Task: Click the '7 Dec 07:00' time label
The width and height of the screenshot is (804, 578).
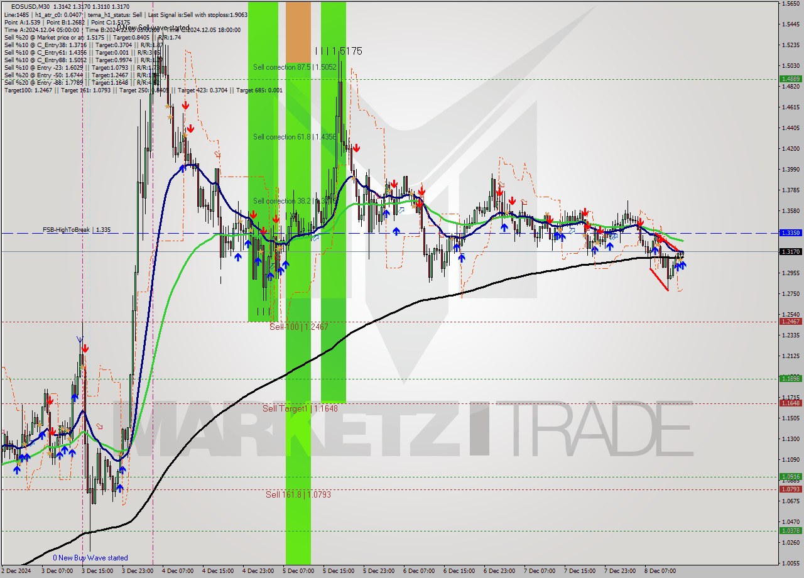Action: [539, 571]
